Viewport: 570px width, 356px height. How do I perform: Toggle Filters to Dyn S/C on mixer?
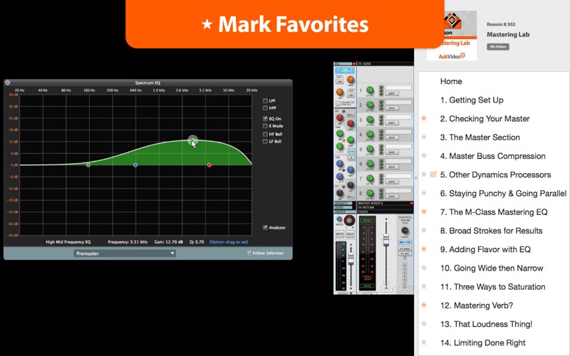[x=338, y=103]
